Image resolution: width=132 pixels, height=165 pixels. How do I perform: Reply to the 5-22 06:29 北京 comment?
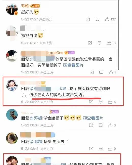coord(101,102)
